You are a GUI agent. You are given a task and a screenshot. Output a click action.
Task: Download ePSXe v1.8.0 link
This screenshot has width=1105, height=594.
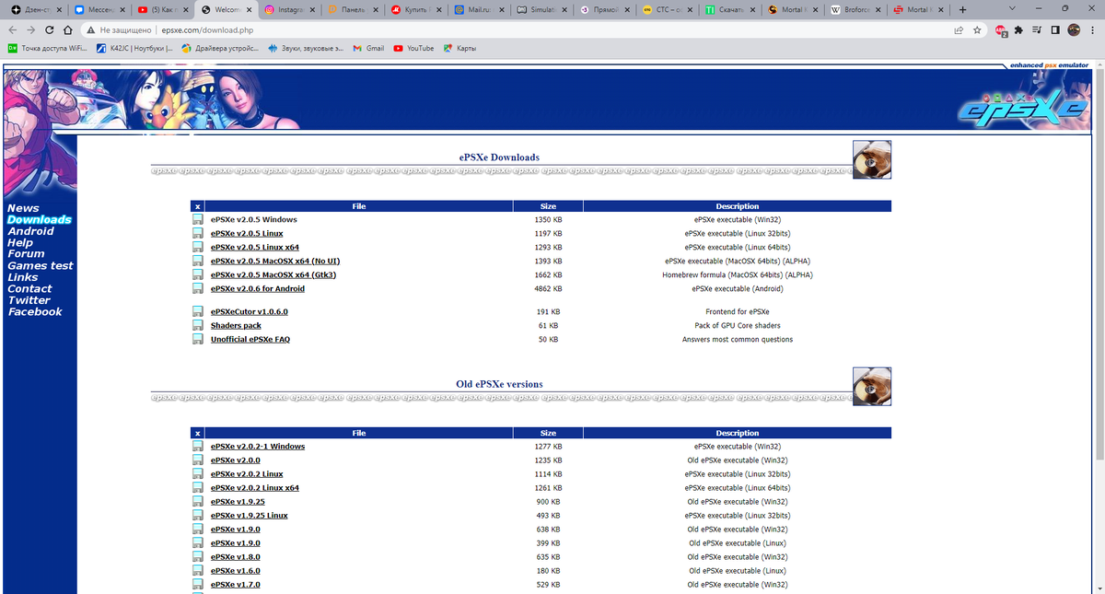pos(236,557)
